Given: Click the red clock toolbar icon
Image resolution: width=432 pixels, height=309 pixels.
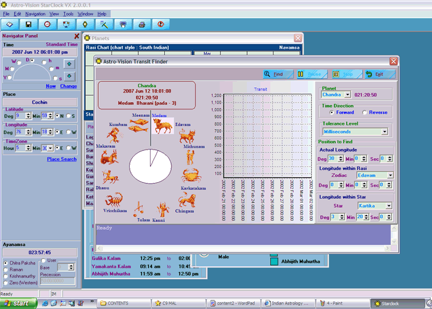Looking at the screenshot, I should (48, 25).
